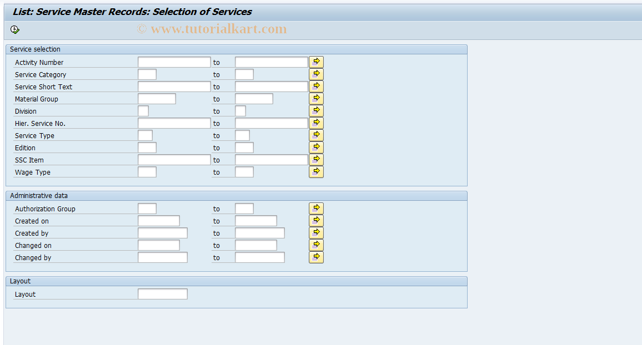Click the Service Category 'to' field
Viewport: 642px width, 345px height.
click(244, 74)
